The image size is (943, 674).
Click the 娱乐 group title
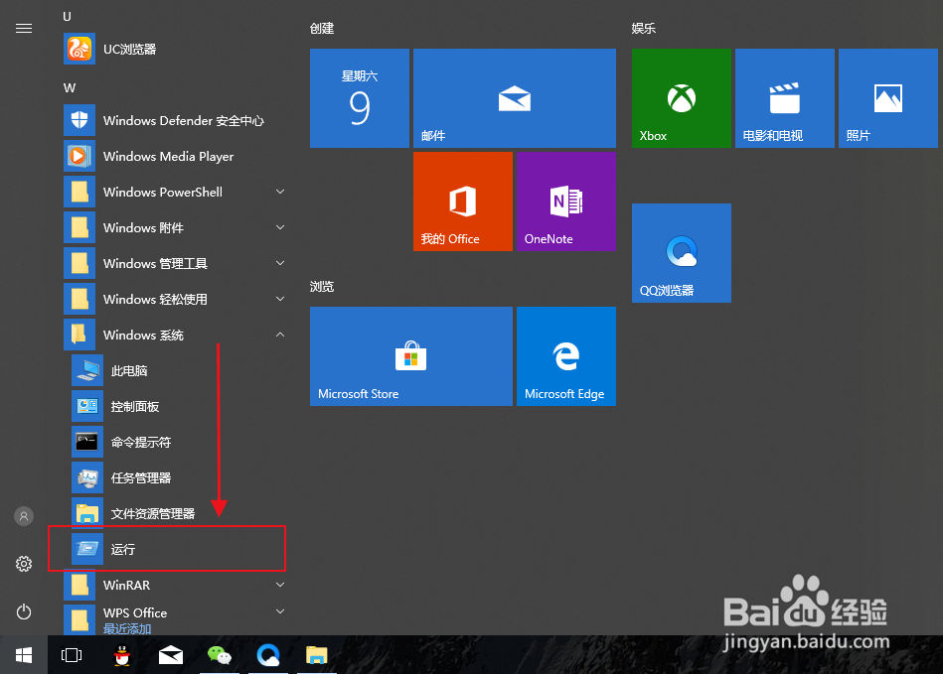coord(644,28)
